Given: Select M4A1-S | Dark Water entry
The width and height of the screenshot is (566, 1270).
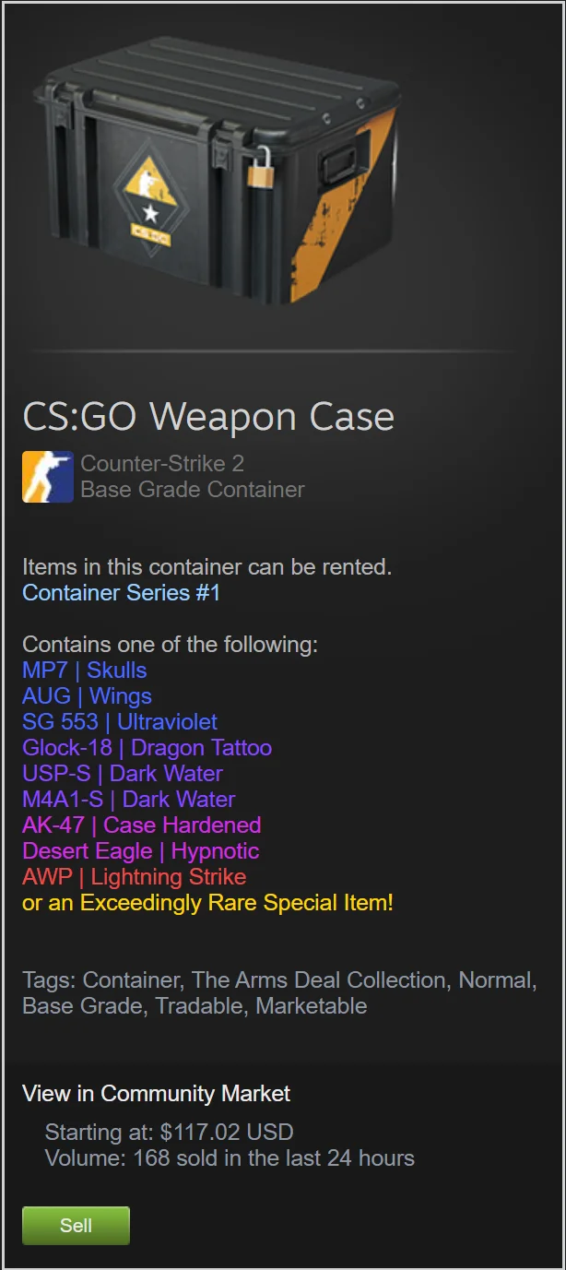Looking at the screenshot, I should [129, 800].
